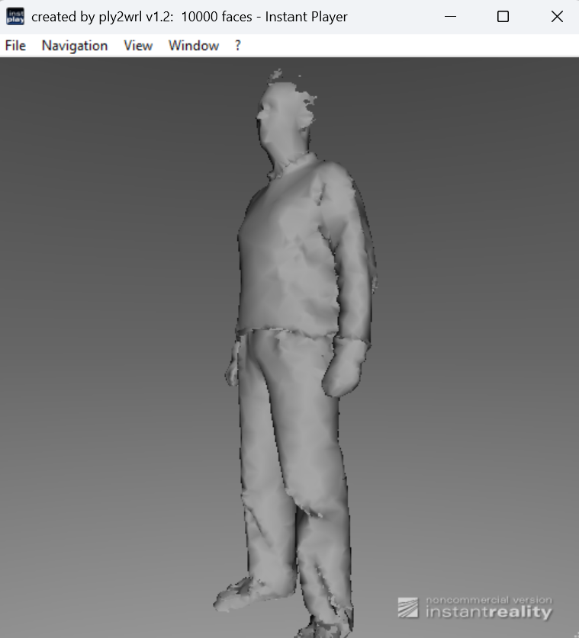Open the File menu

click(x=15, y=46)
